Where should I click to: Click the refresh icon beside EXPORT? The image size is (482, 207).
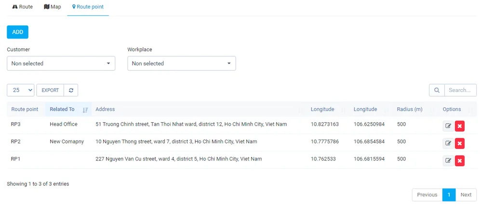point(71,91)
